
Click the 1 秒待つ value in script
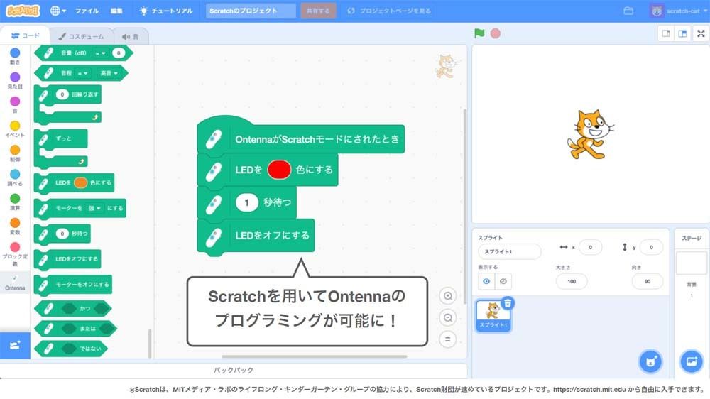(246, 202)
